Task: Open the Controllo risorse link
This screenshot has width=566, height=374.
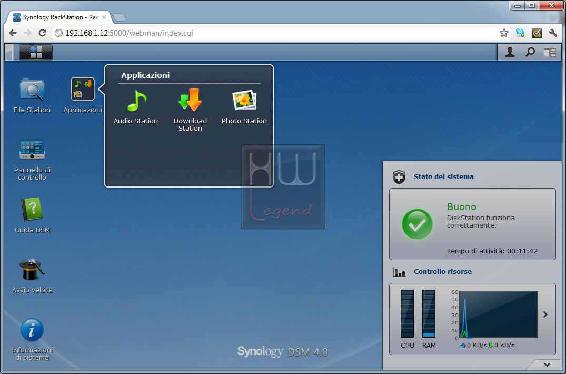Action: coord(443,271)
